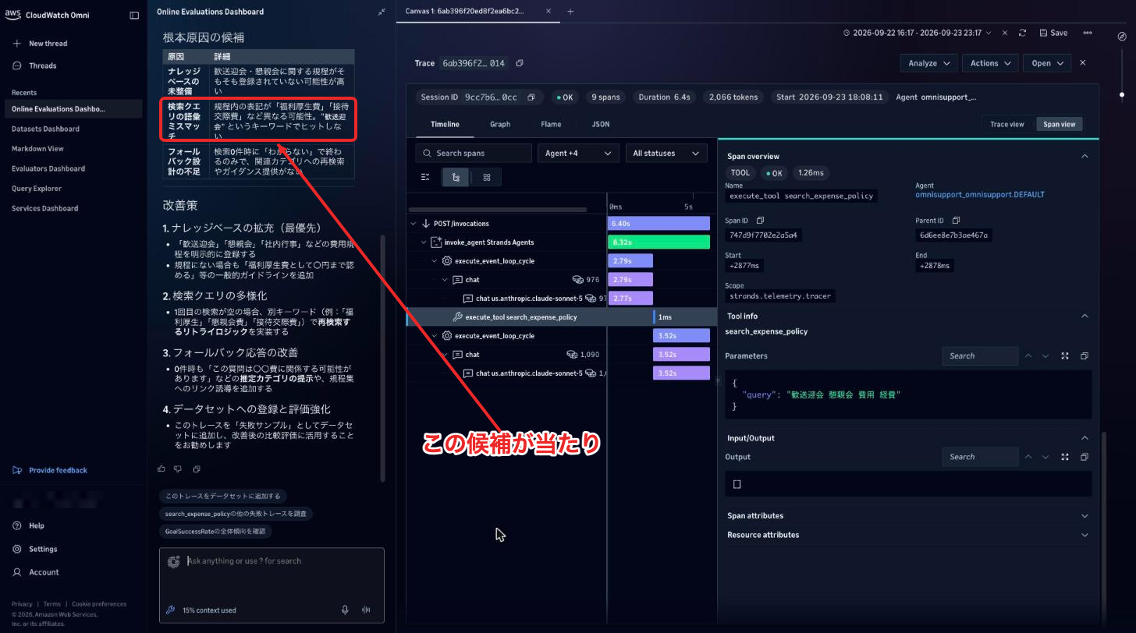Click the Search spans field
Viewport: 1136px width, 633px height.
pyautogui.click(x=474, y=153)
